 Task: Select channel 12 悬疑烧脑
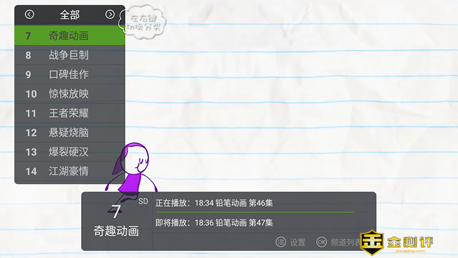70,133
